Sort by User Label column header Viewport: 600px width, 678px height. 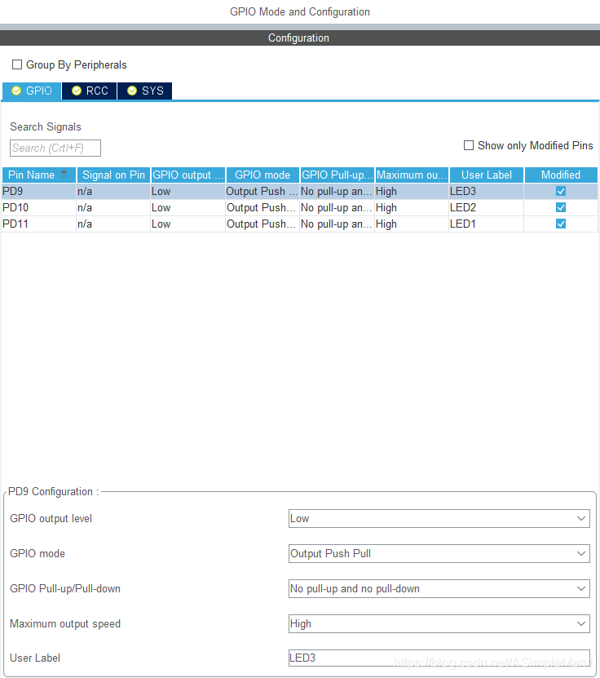(x=487, y=175)
